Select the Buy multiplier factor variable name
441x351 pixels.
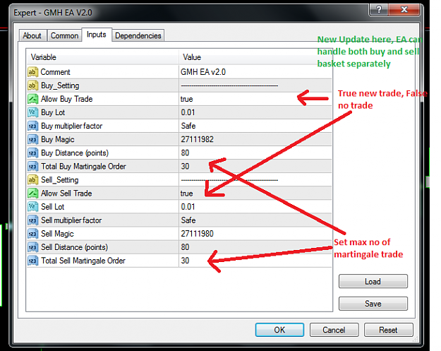tap(72, 126)
